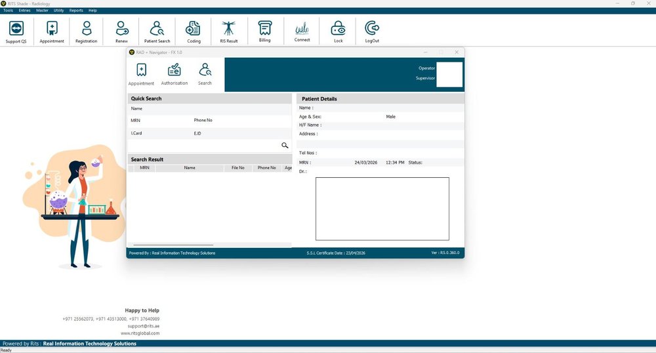The image size is (656, 353).
Task: Open the Entries menu
Action: (x=24, y=10)
